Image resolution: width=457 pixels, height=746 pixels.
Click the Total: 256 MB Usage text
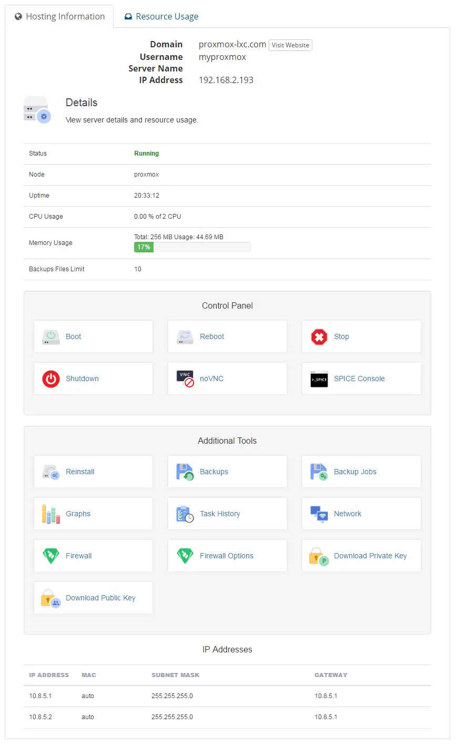click(x=179, y=237)
